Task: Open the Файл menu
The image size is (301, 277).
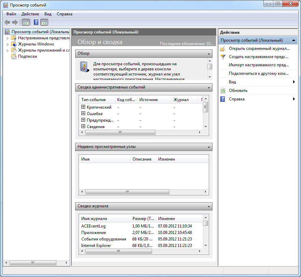Action: (x=11, y=14)
